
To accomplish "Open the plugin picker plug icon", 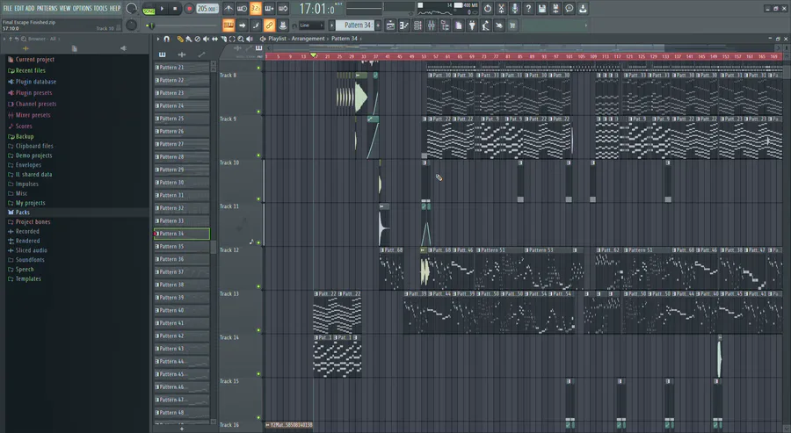I will 472,25.
